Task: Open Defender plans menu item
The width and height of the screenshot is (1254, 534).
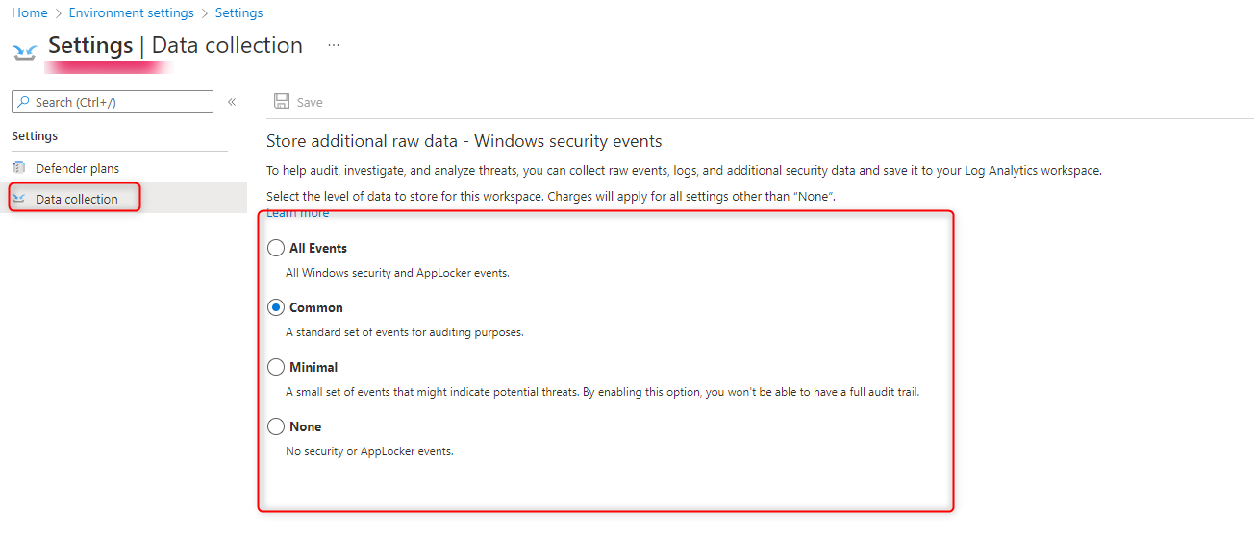Action: point(77,168)
